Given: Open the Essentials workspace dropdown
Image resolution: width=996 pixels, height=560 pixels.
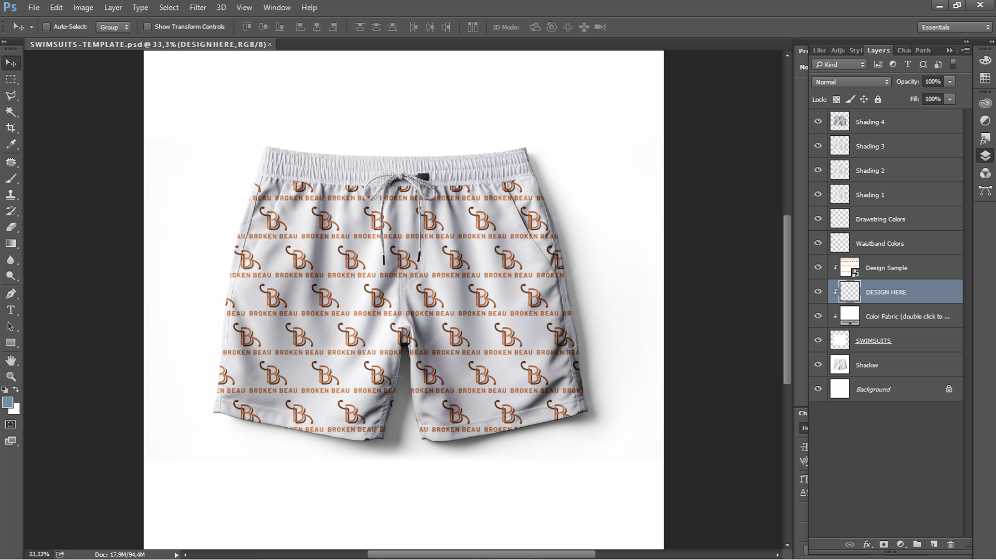Looking at the screenshot, I should point(955,27).
